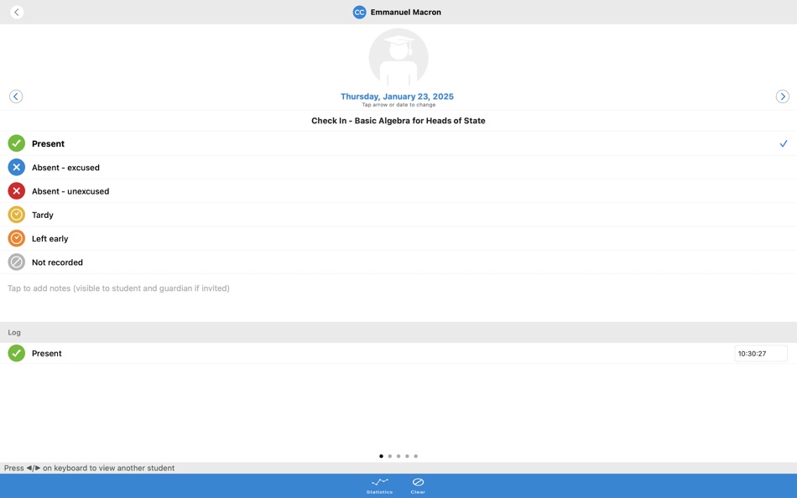Screen dimensions: 797x498
Task: Tap the date Thursday, January 23, 2025
Action: 397,96
